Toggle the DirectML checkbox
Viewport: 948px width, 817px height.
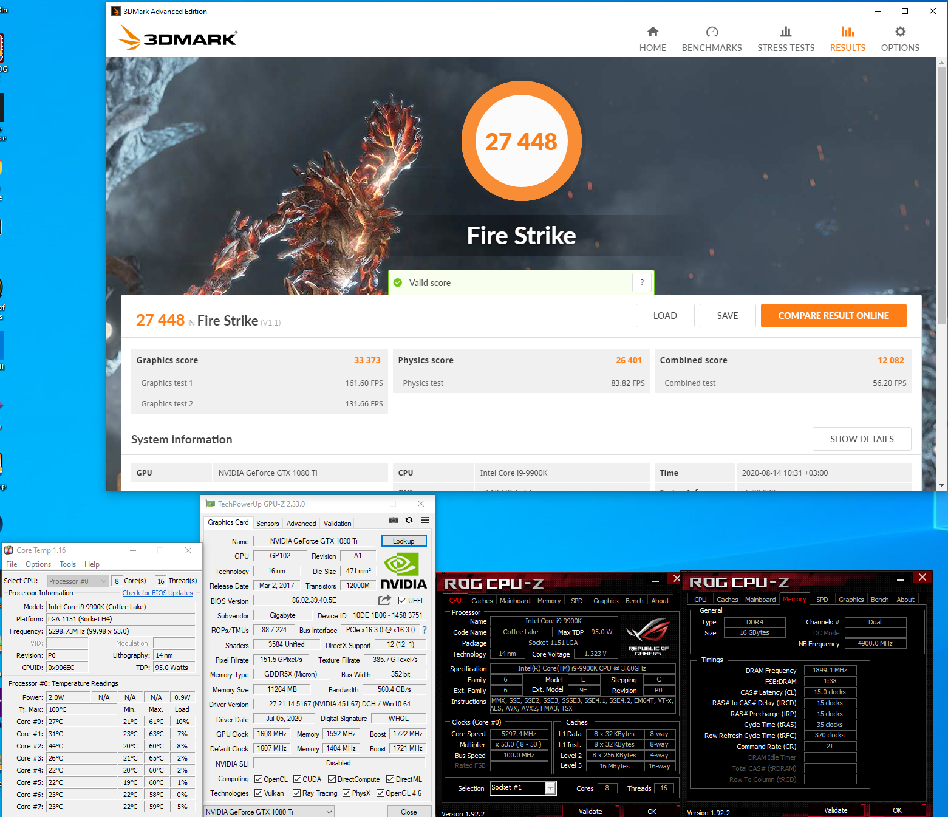coord(390,779)
